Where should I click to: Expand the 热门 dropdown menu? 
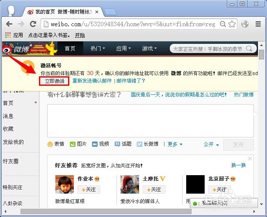click(98, 48)
